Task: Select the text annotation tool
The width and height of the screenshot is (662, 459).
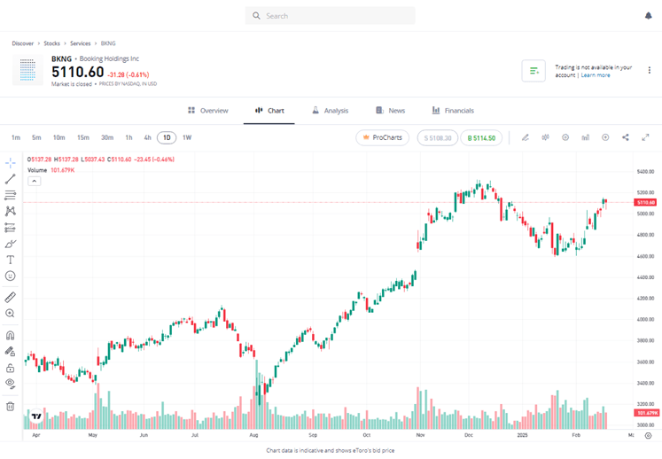Action: [x=11, y=260]
